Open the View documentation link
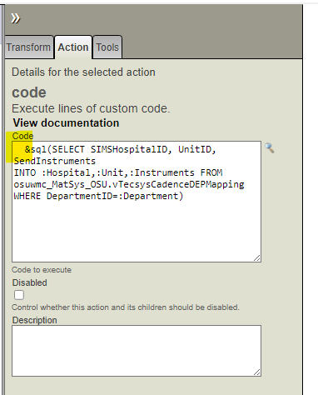318x395 pixels. point(66,122)
